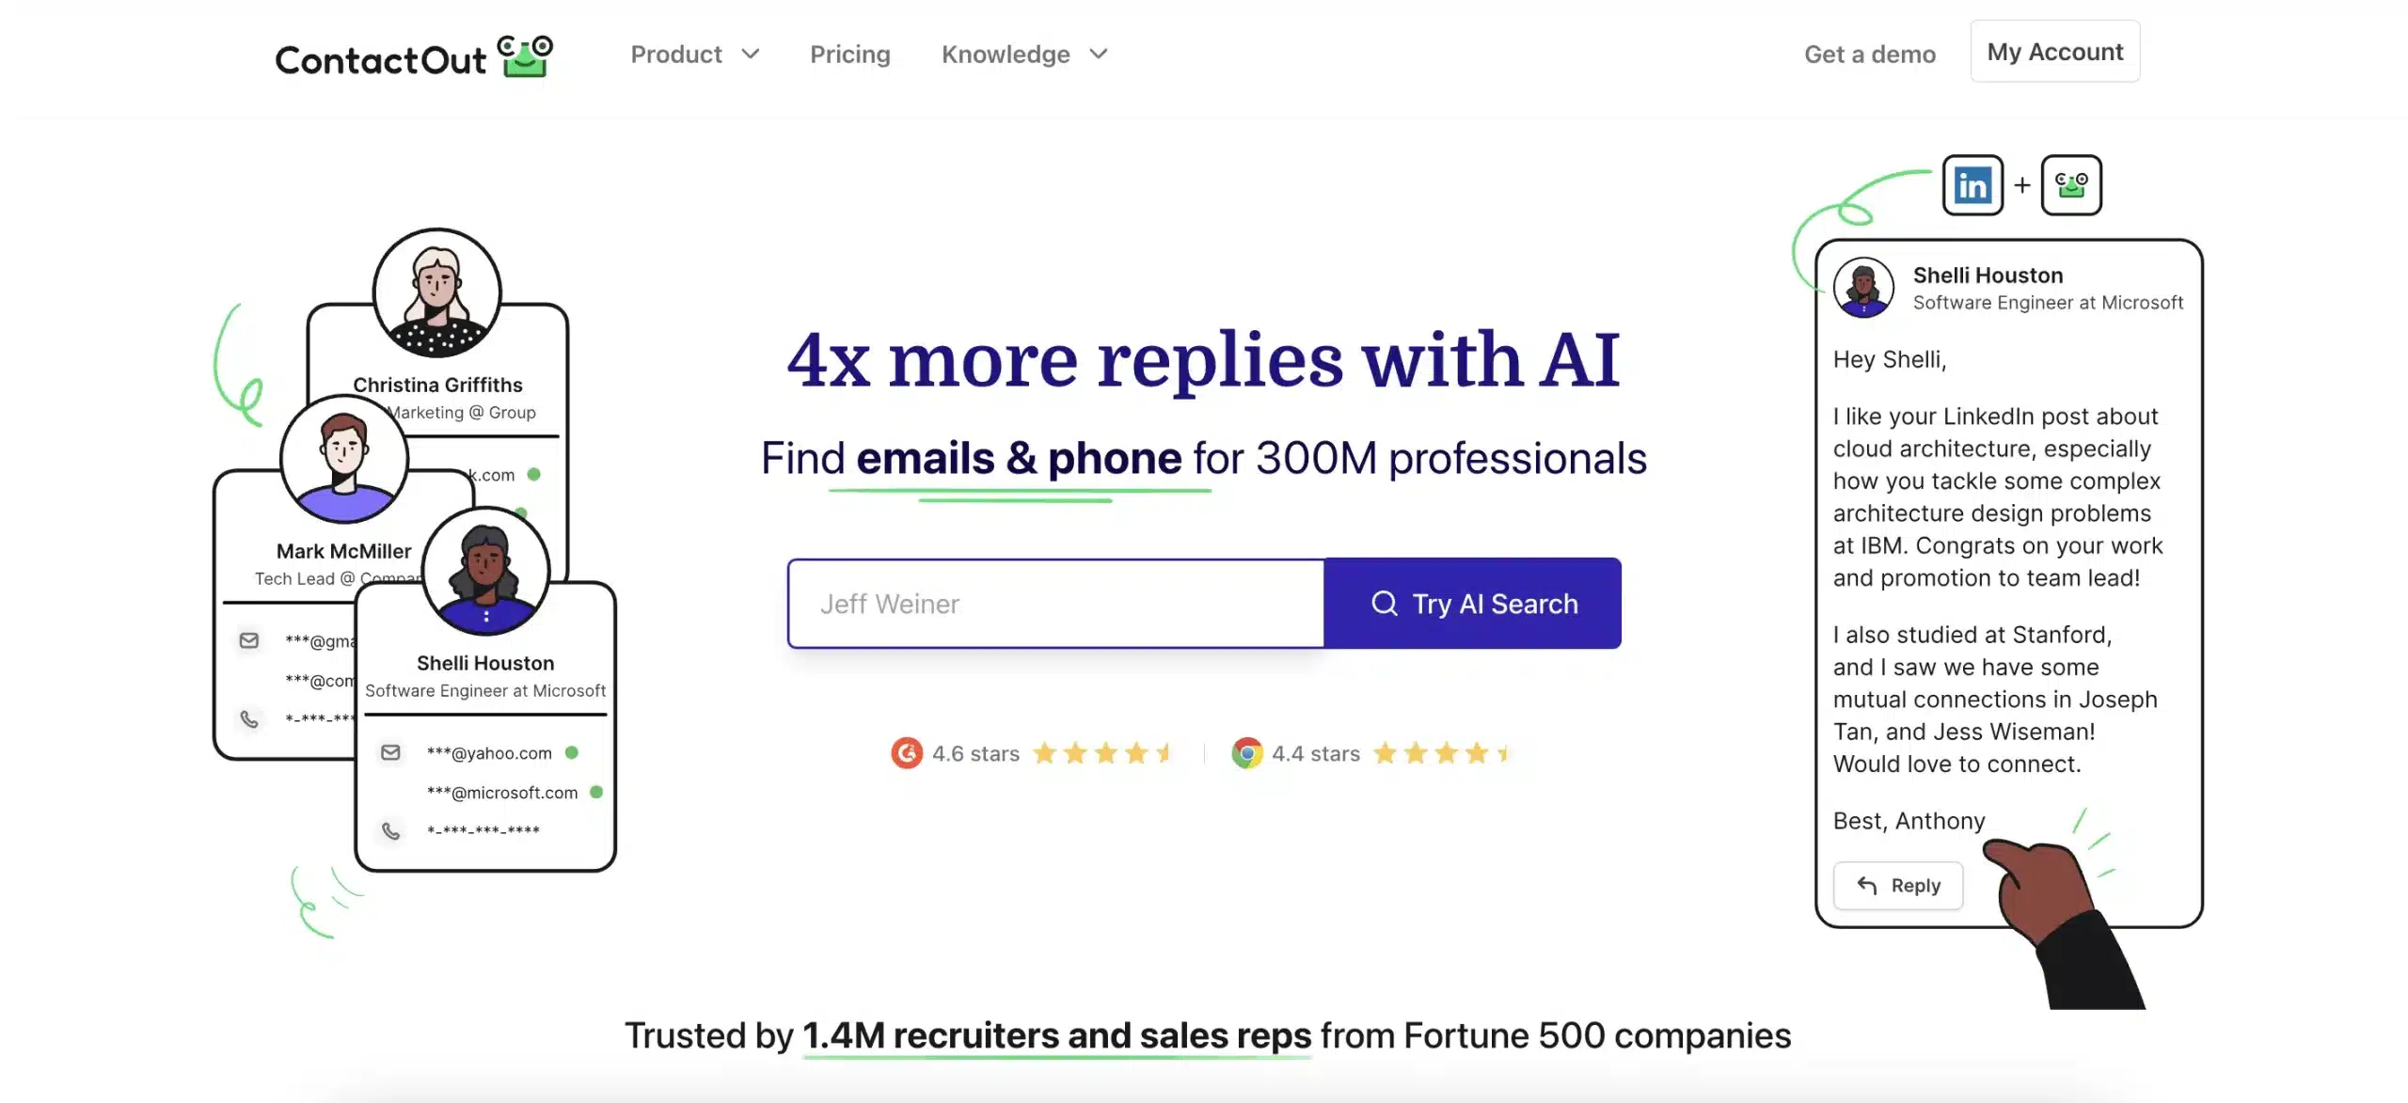This screenshot has height=1103, width=2408.
Task: Click the magnifier icon in Try AI Search
Action: pos(1384,604)
